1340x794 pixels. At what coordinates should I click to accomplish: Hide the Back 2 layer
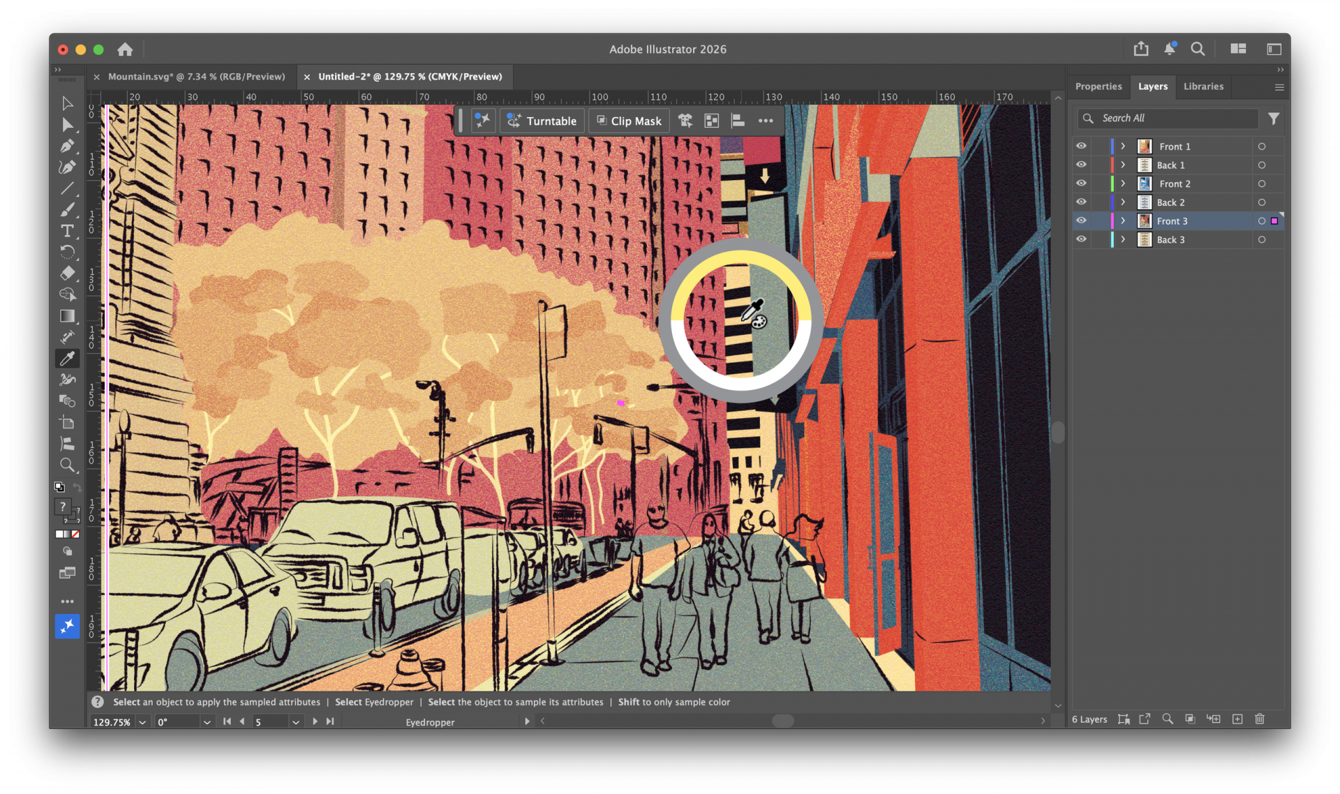[1081, 202]
